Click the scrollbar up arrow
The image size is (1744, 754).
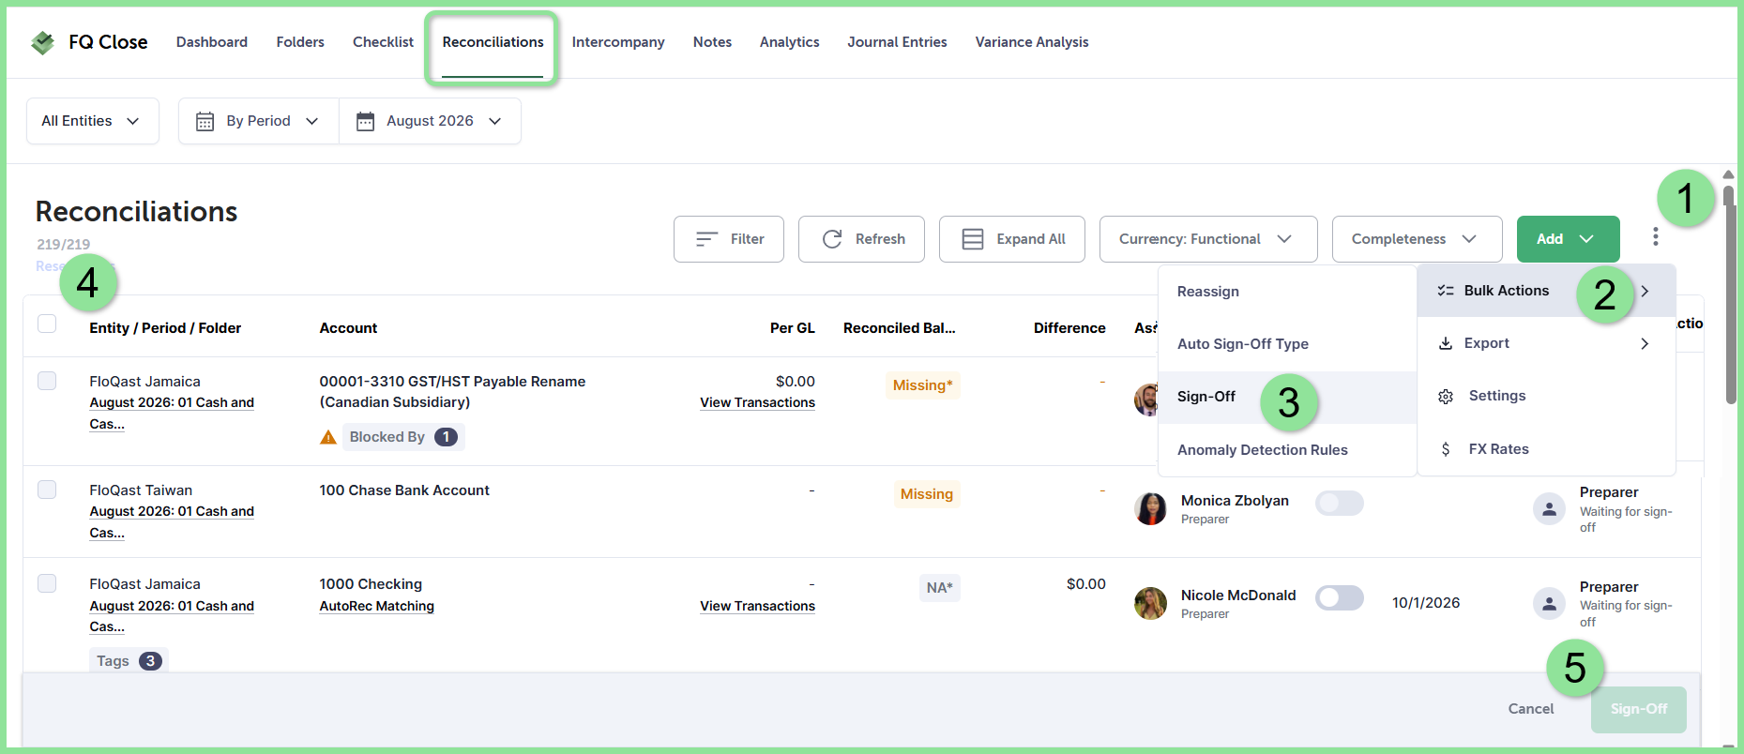pyautogui.click(x=1729, y=174)
